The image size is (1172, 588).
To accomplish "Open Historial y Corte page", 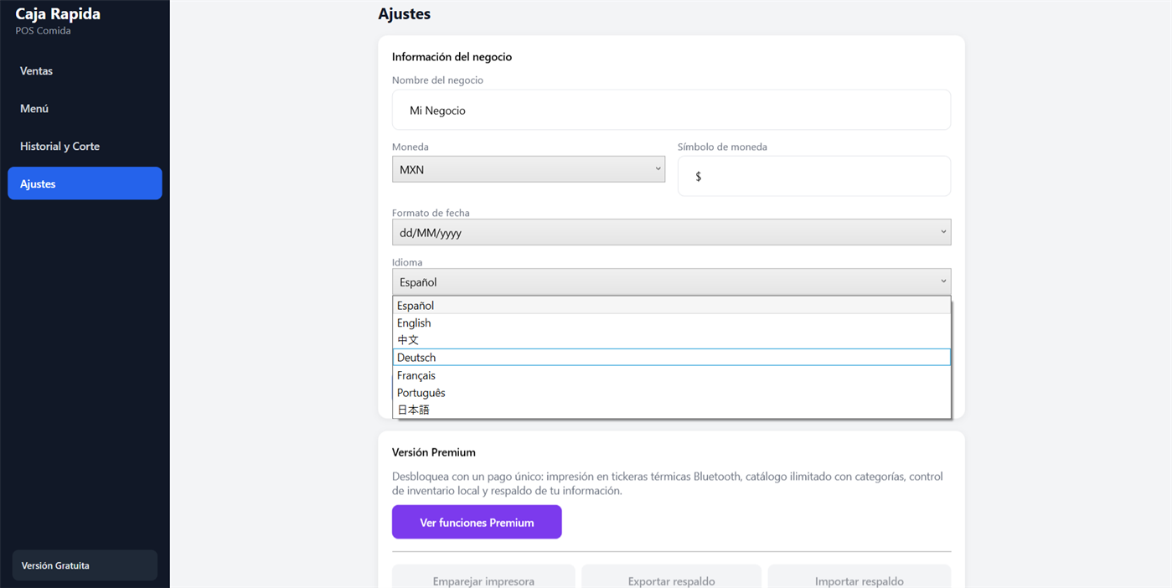I will tap(85, 147).
